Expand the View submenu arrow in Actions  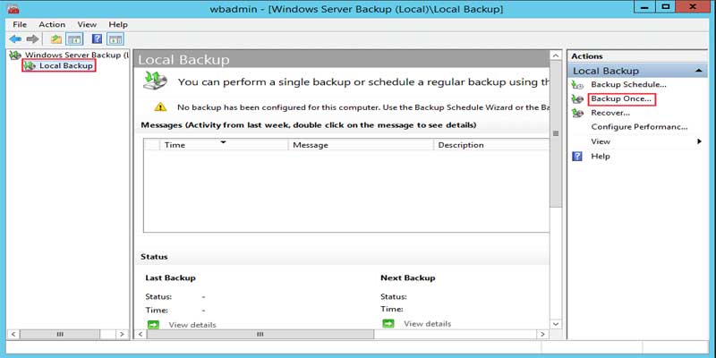coord(699,141)
